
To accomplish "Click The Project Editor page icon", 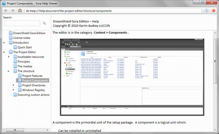I will tap(11, 52).
